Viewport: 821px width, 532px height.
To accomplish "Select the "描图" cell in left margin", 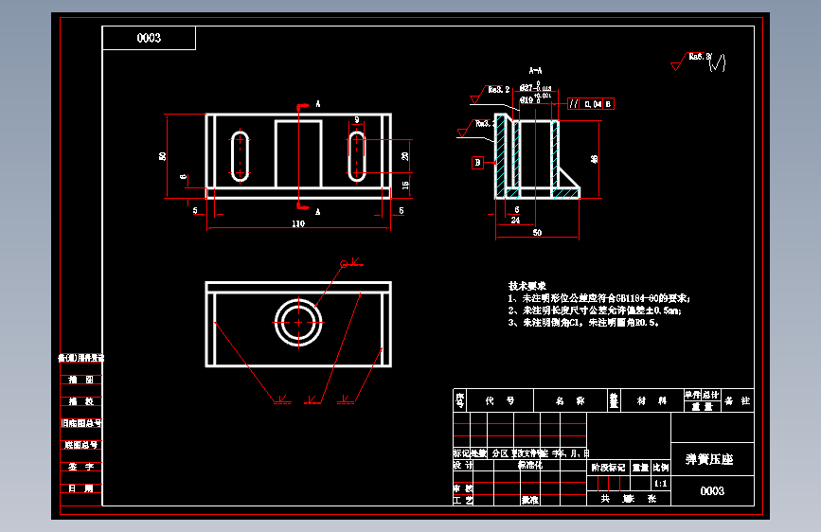I will click(x=81, y=380).
